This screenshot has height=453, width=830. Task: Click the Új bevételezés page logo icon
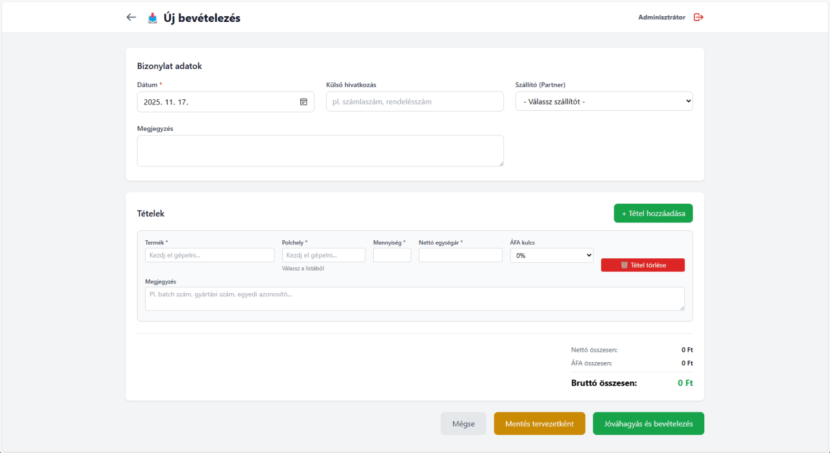(x=153, y=18)
